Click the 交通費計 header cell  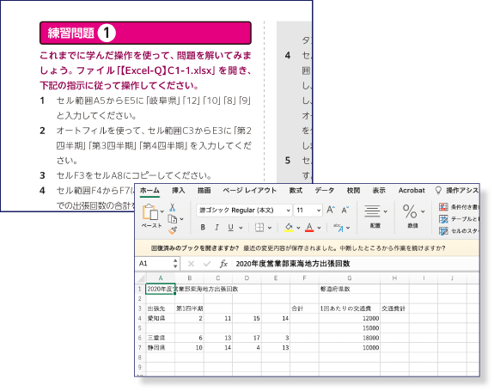pos(394,309)
